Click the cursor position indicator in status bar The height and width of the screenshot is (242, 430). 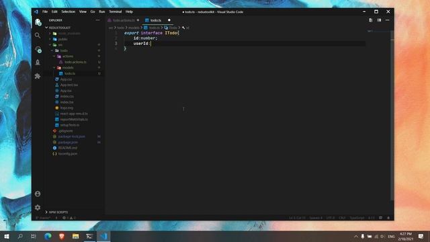(x=297, y=218)
